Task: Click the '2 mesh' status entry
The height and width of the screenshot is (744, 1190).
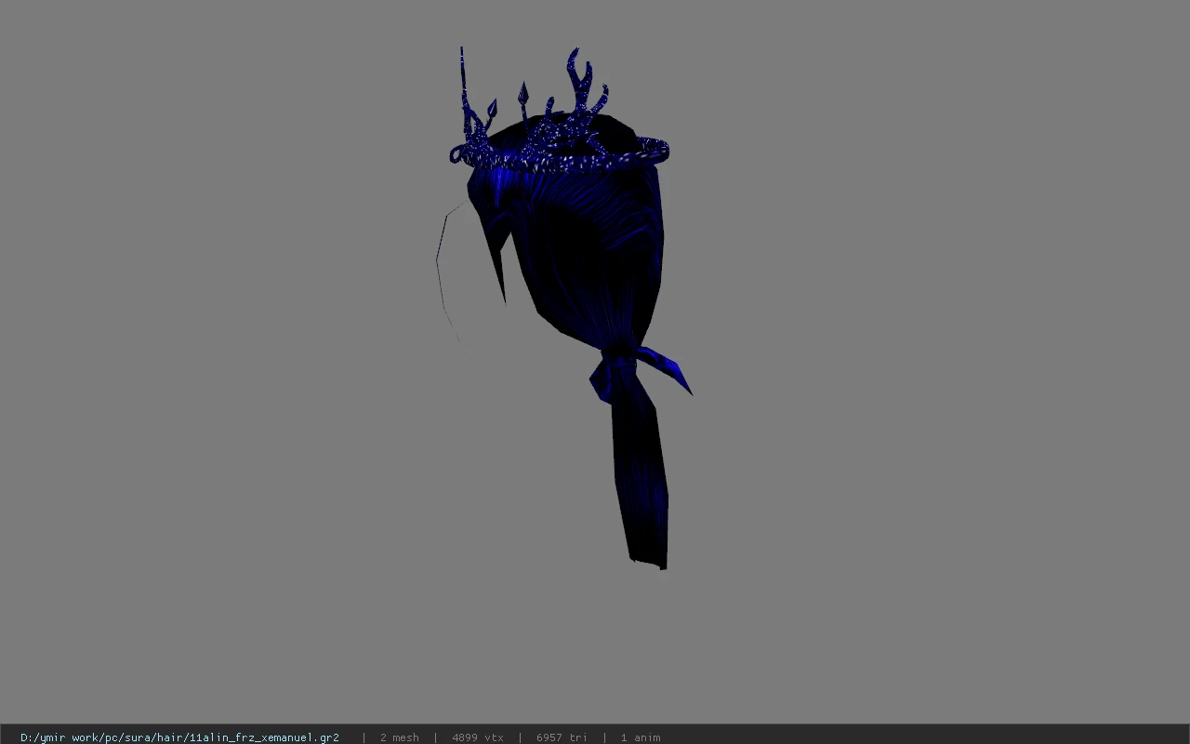Action: (x=400, y=737)
